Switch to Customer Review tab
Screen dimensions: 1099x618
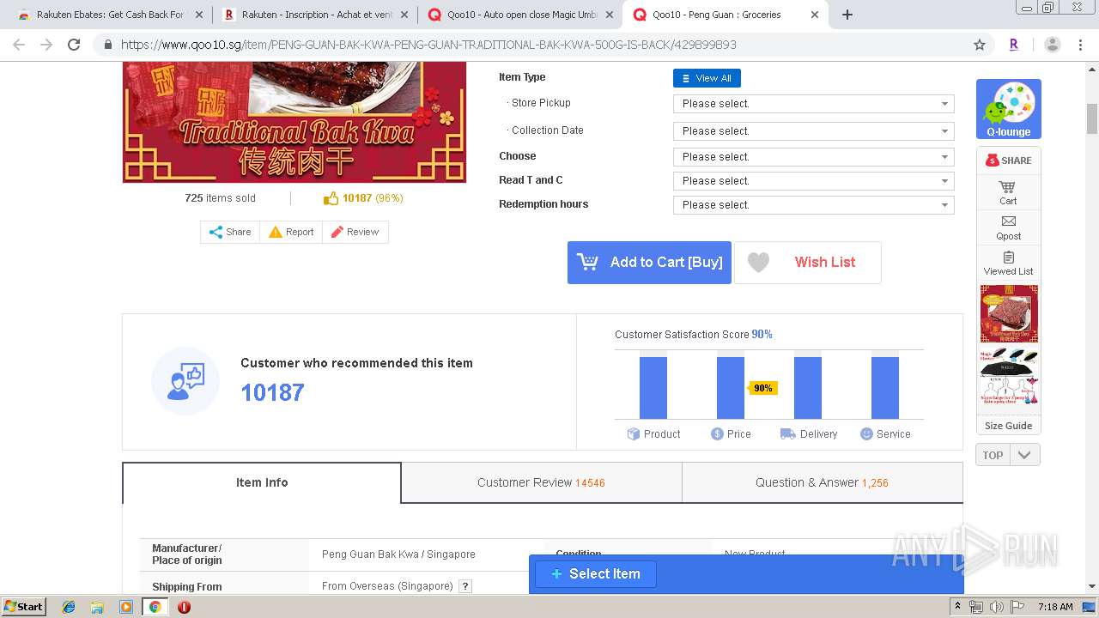541,482
